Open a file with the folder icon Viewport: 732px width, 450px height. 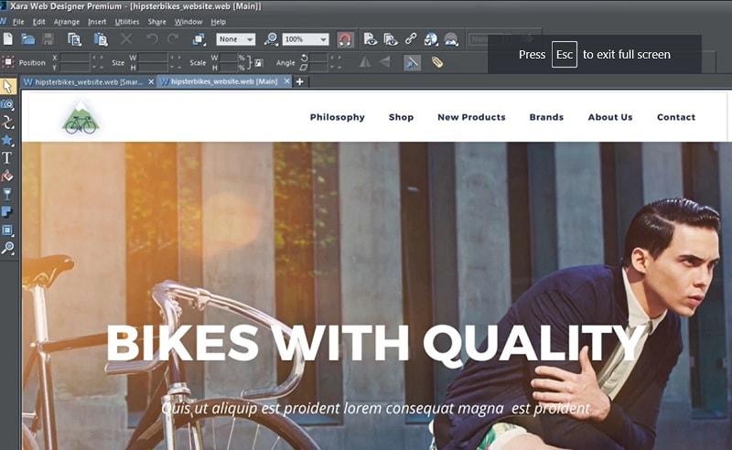pos(28,38)
